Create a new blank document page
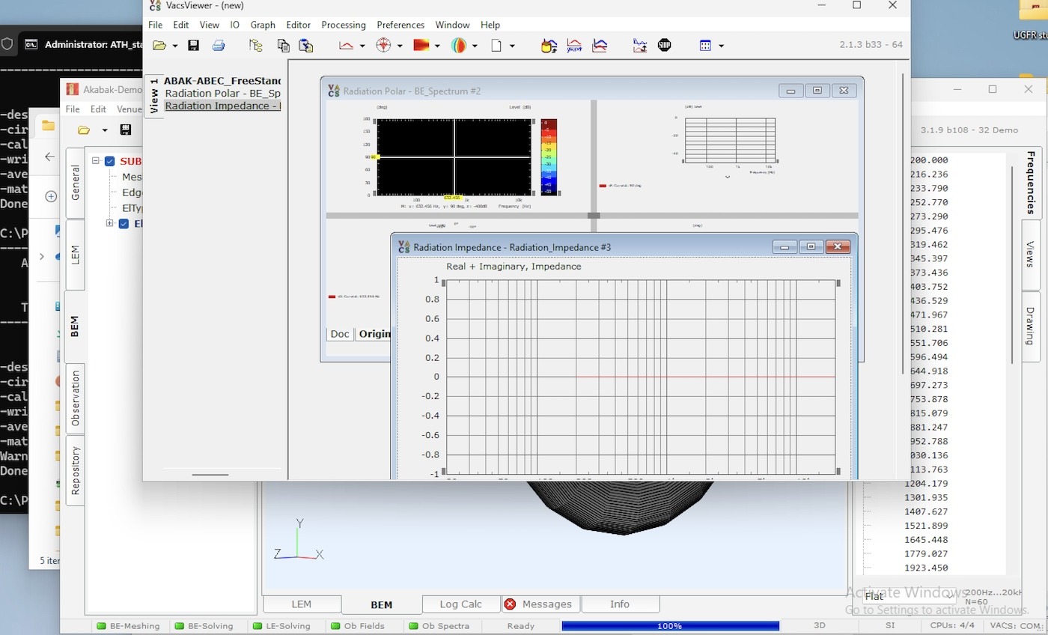Image resolution: width=1048 pixels, height=635 pixels. 496,46
